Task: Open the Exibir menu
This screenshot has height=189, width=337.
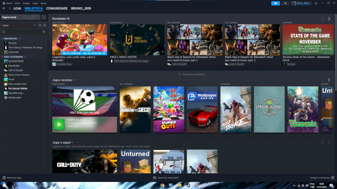Action: [17, 3]
